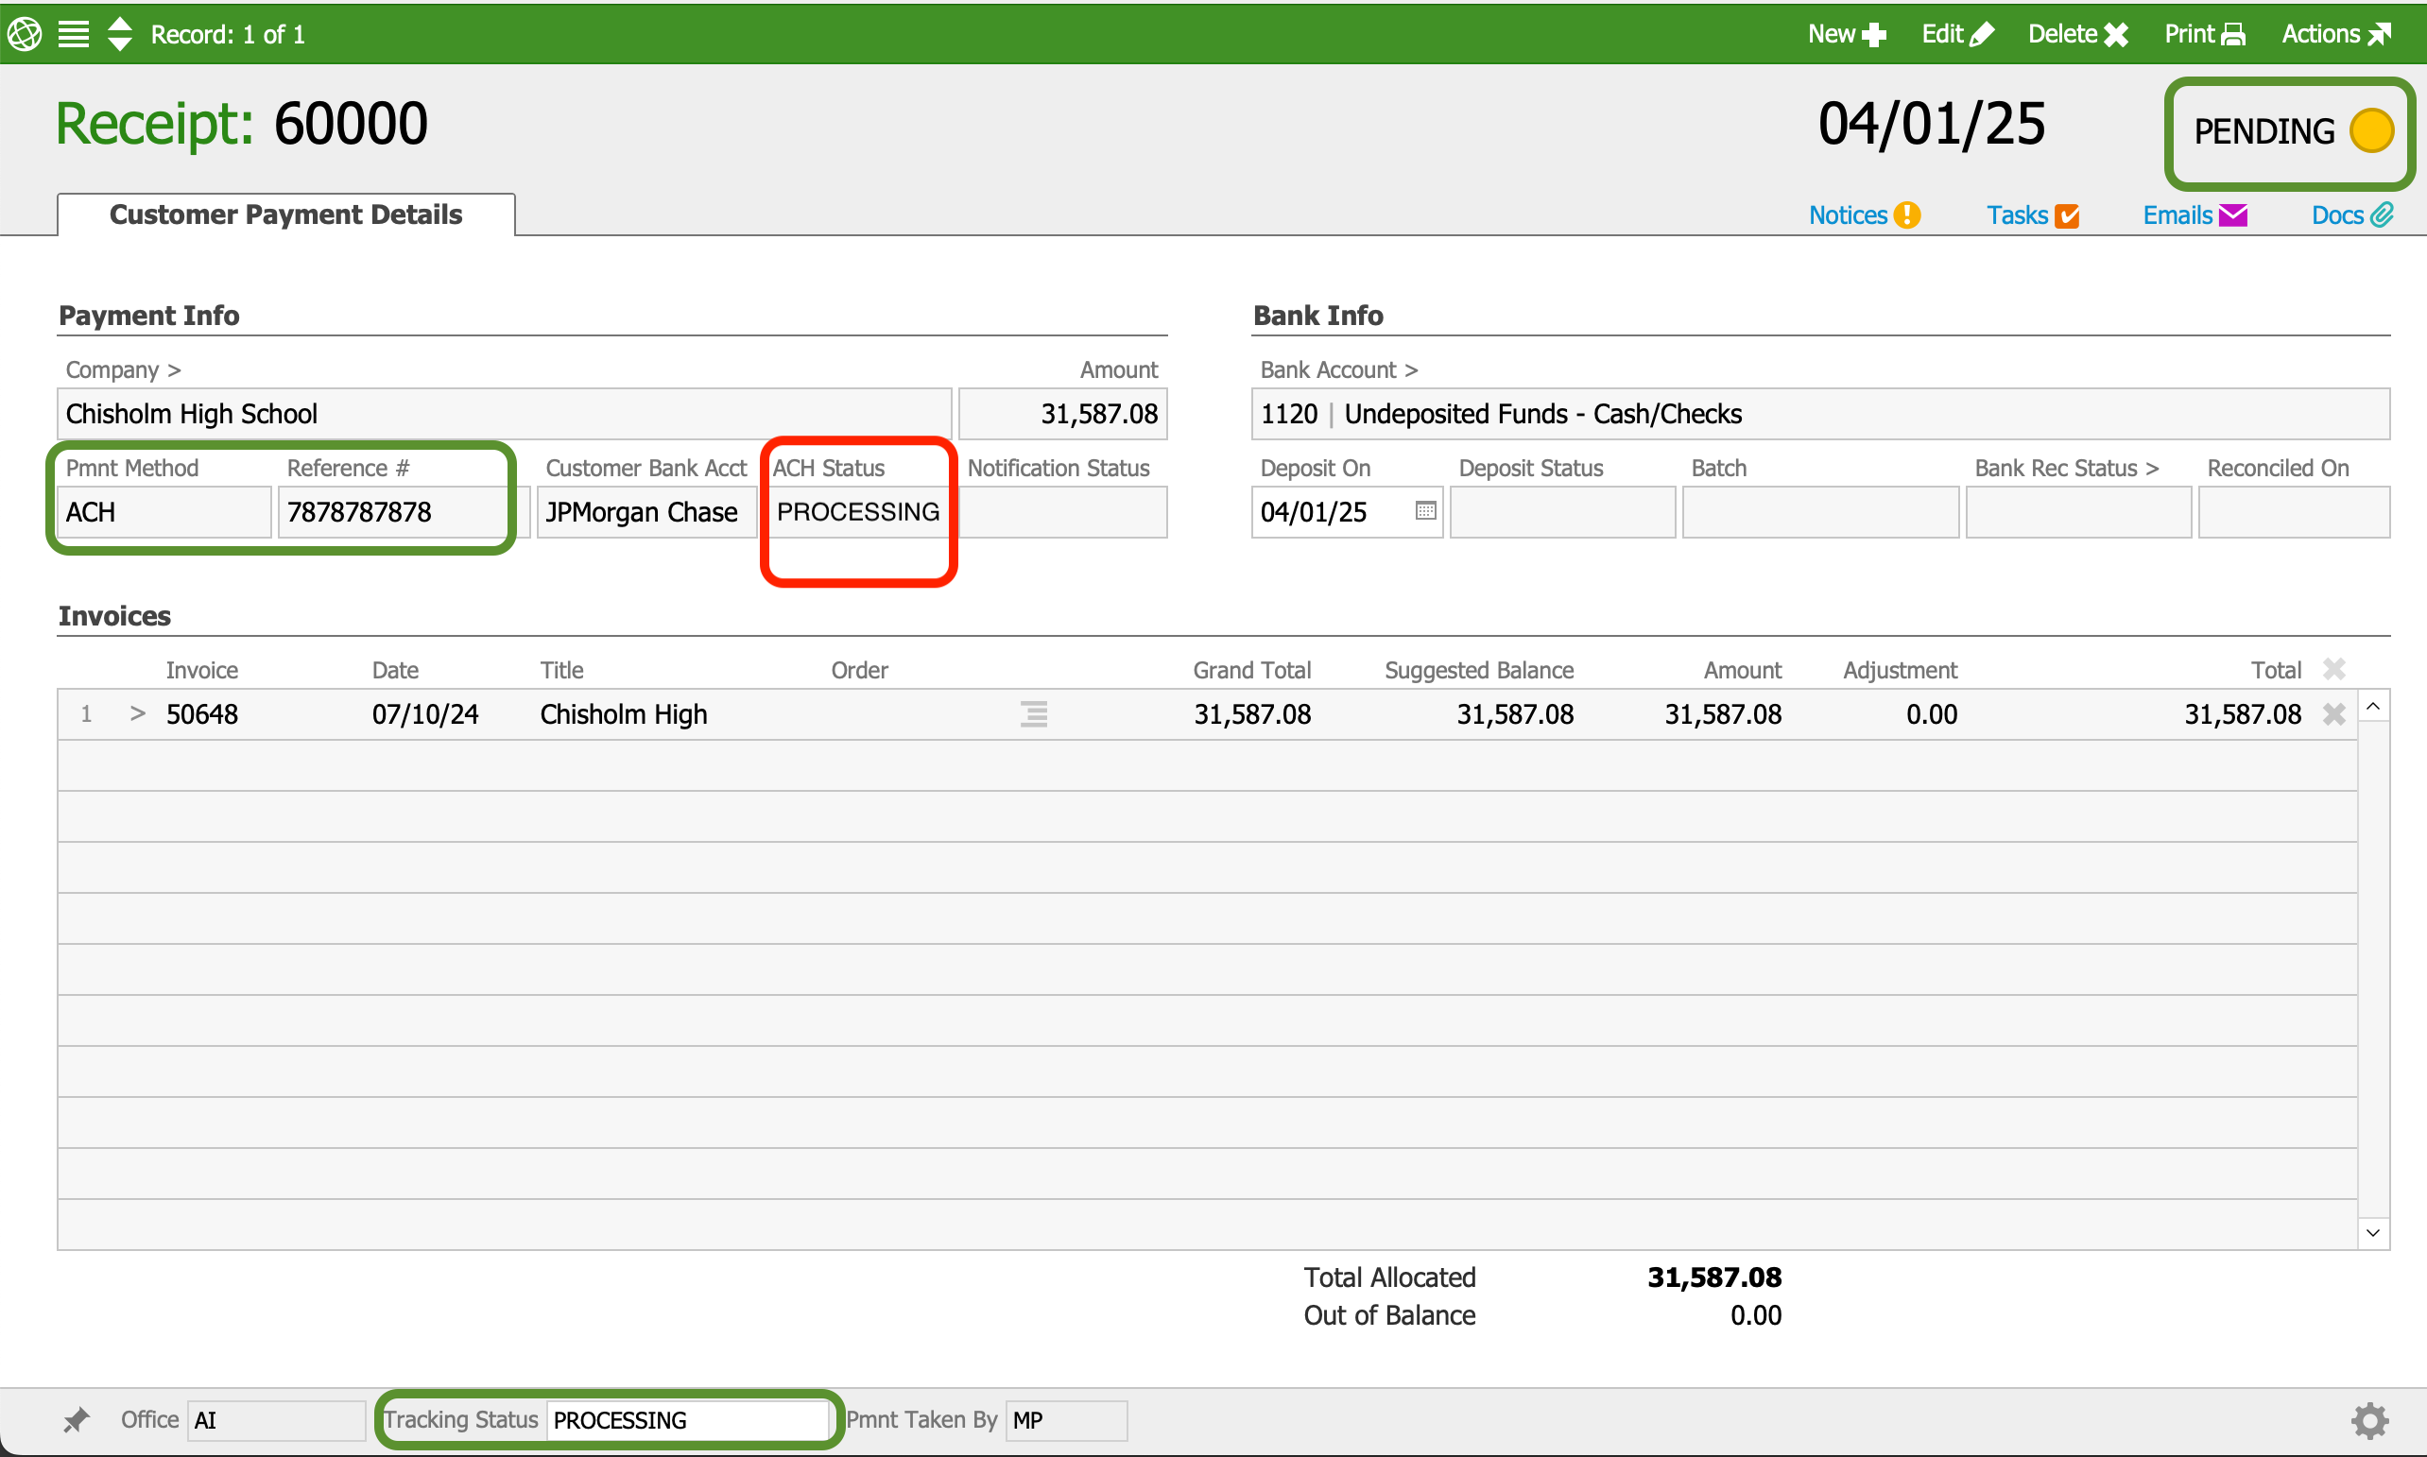Click the Edit button
2427x1457 pixels.
[x=1956, y=33]
